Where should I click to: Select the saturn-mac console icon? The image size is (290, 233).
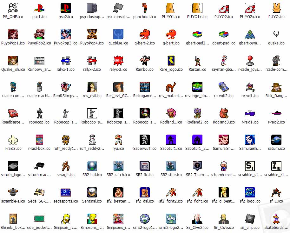[39, 166]
